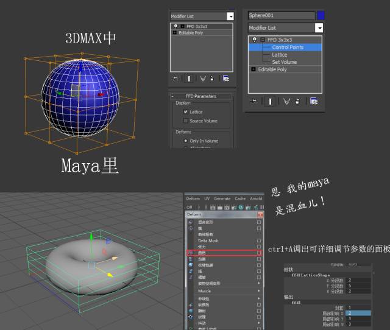
Task: Click the highlighted 局部影响 S value field
Action: click(x=358, y=313)
